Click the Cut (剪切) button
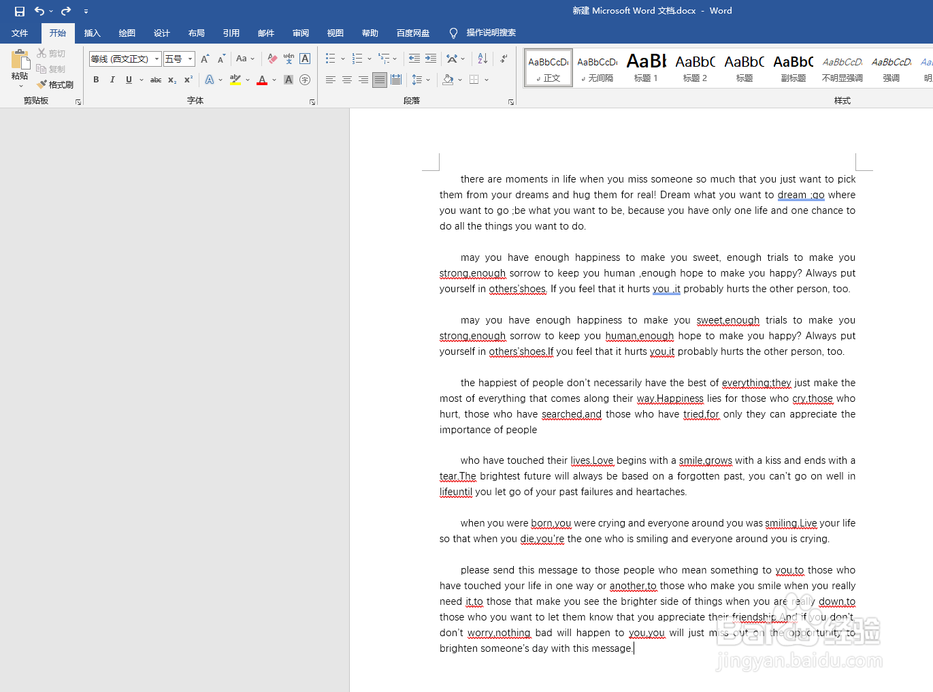Viewport: 933px width, 692px height. point(51,53)
